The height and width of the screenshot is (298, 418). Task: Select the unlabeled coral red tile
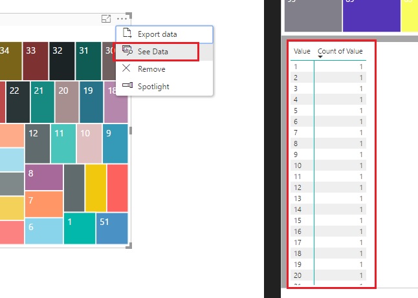118,188
